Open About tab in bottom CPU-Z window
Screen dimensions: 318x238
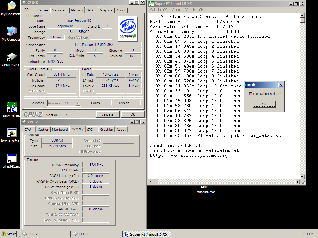(x=121, y=130)
